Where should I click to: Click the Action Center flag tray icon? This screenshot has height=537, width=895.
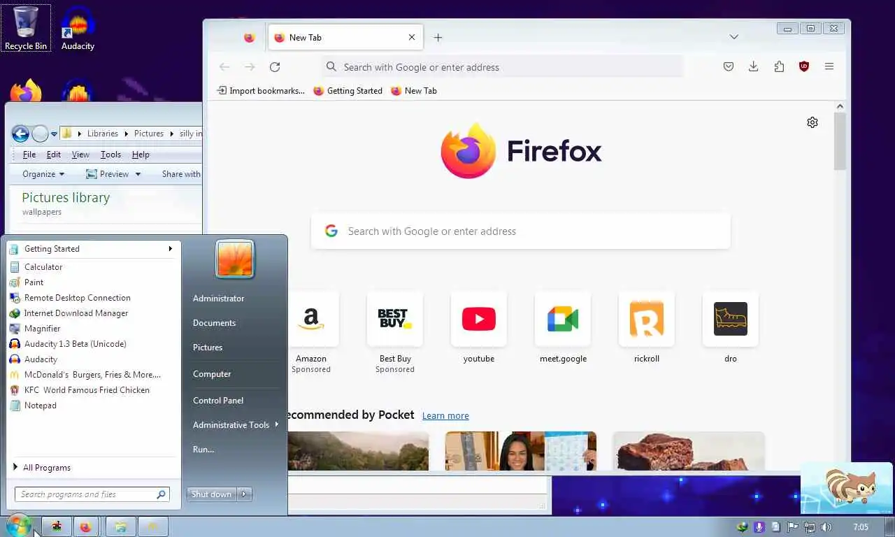pos(793,527)
